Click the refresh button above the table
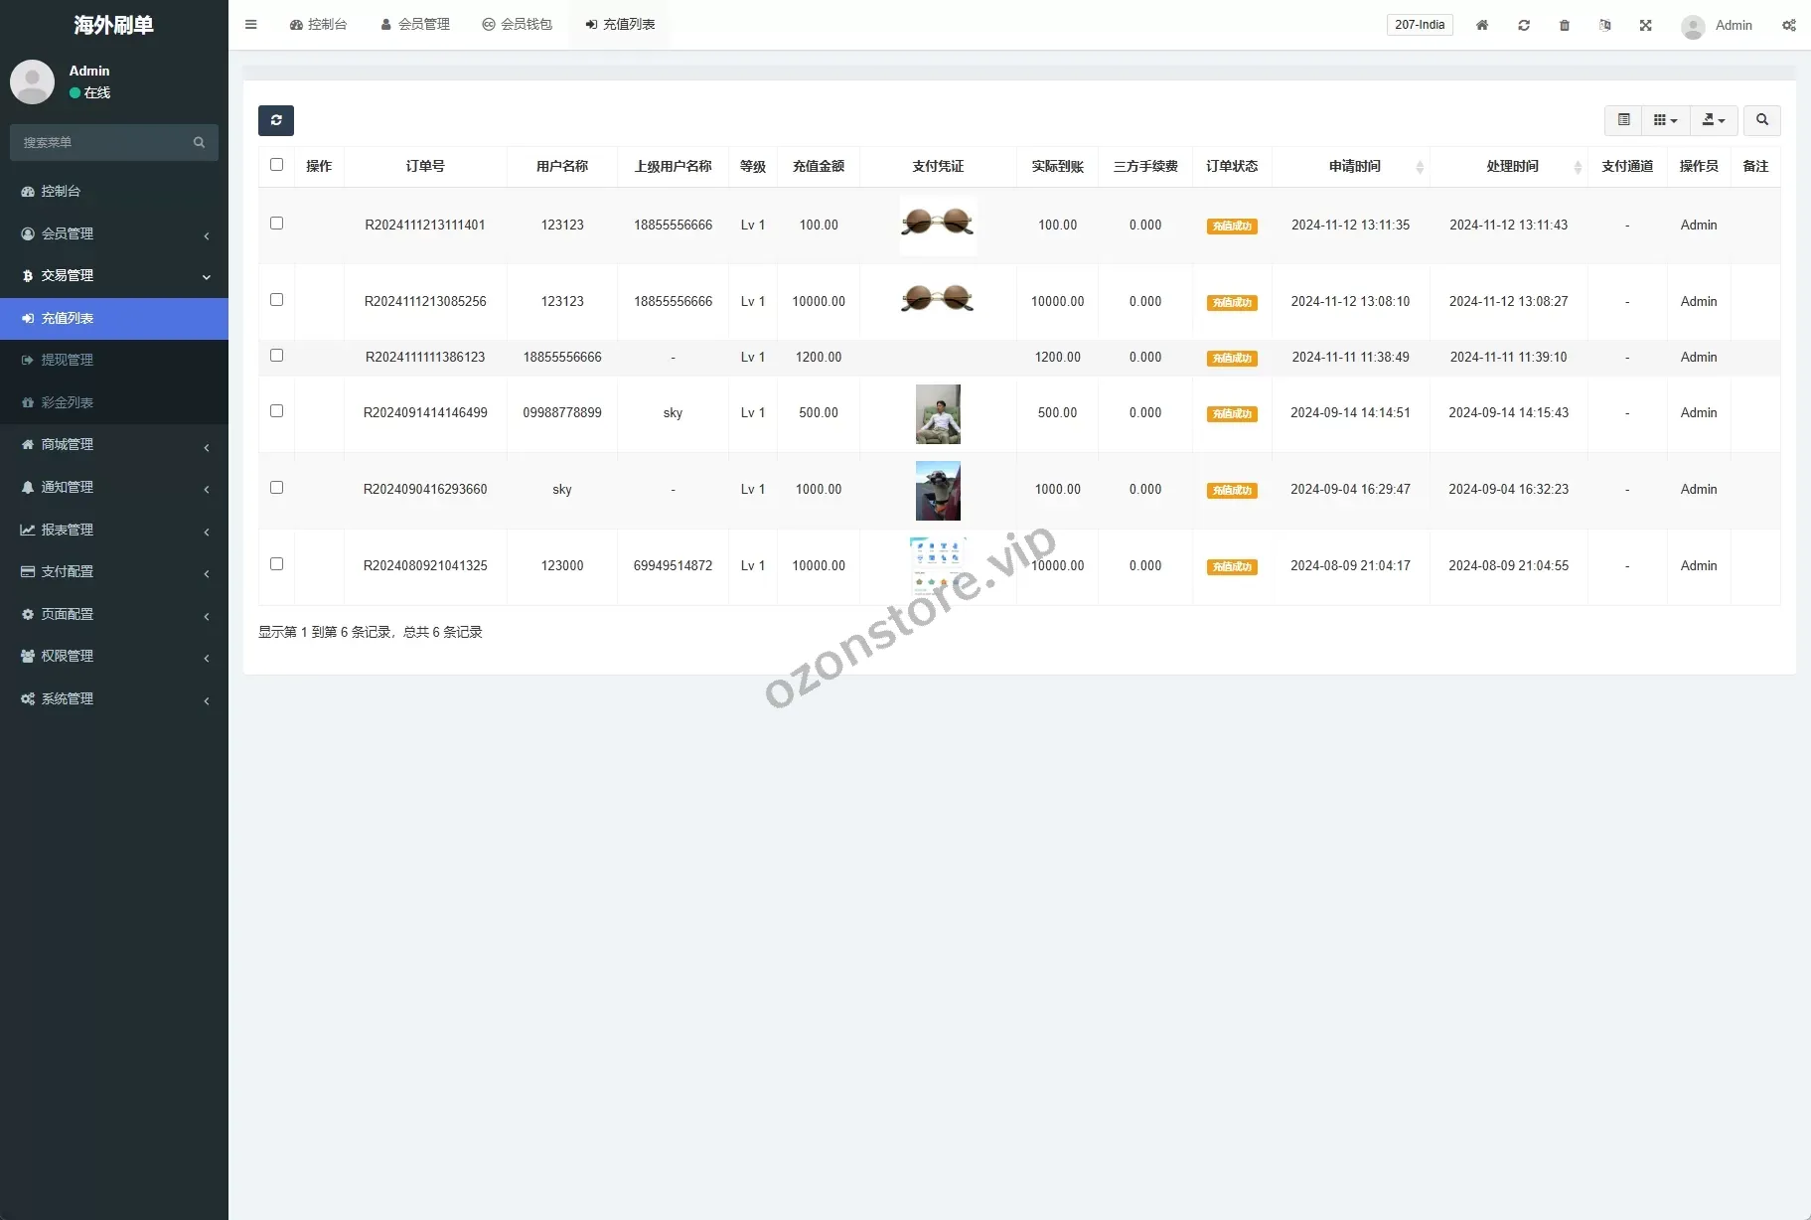The image size is (1811, 1220). (x=276, y=120)
